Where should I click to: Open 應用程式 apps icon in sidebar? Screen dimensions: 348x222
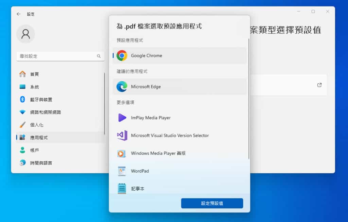(22, 137)
